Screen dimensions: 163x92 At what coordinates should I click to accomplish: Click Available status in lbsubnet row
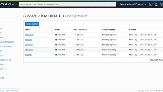pyautogui.click(x=60, y=55)
